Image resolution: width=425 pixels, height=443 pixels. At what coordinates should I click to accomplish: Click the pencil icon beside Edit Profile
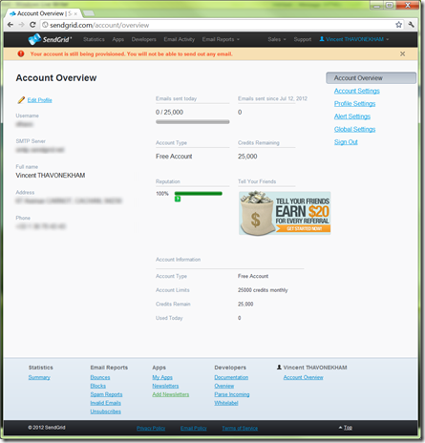(x=21, y=100)
